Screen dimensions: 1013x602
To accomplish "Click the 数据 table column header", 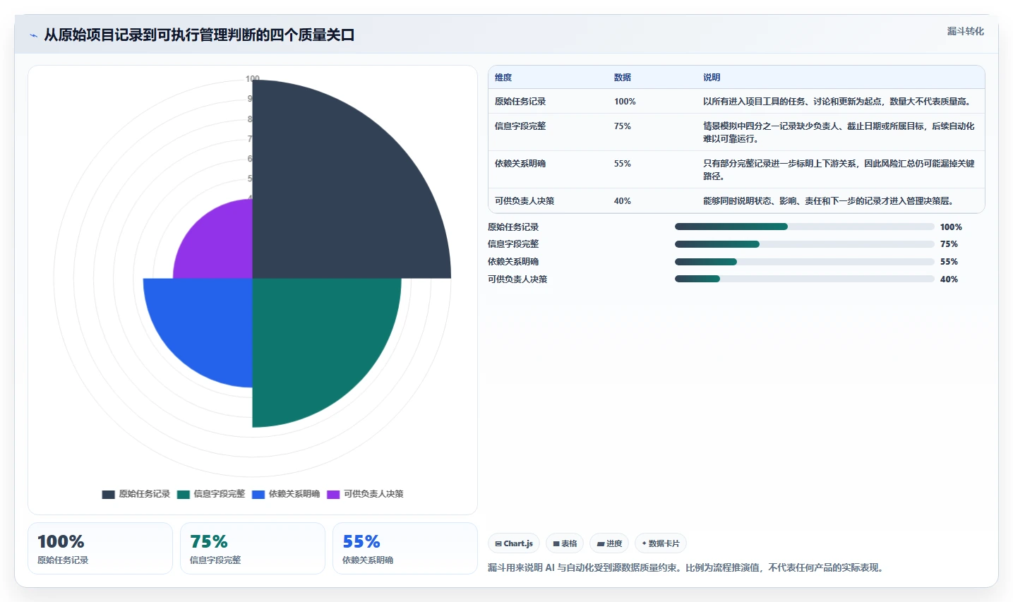I will [x=622, y=78].
